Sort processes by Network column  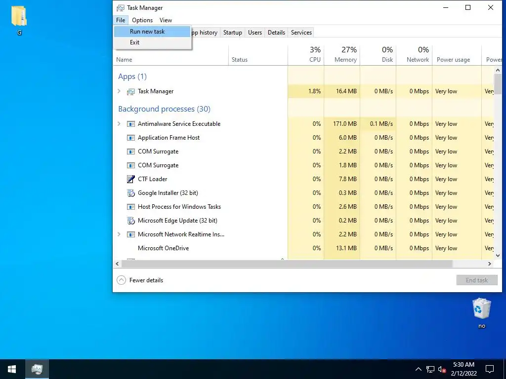tap(415, 55)
